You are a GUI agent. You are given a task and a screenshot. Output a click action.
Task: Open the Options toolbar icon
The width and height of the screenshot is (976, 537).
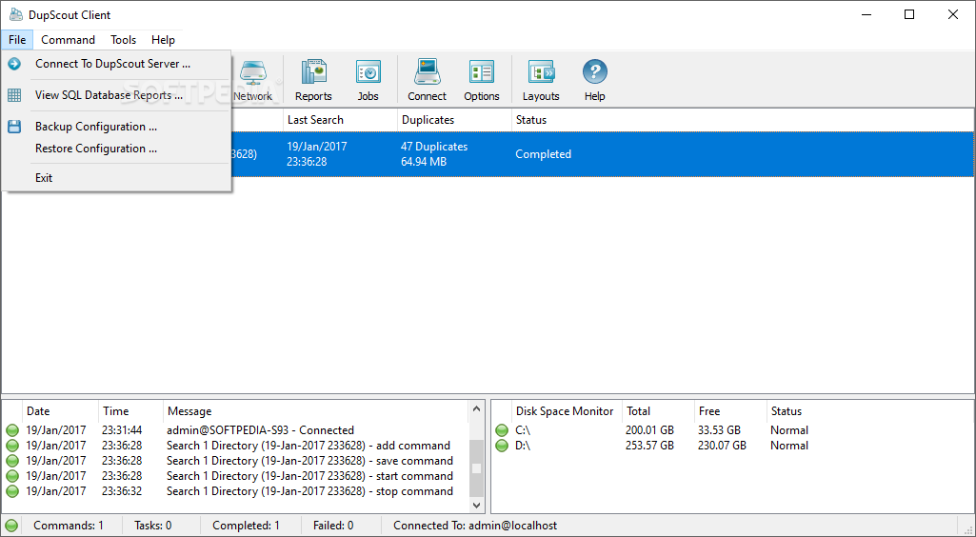[x=481, y=72]
